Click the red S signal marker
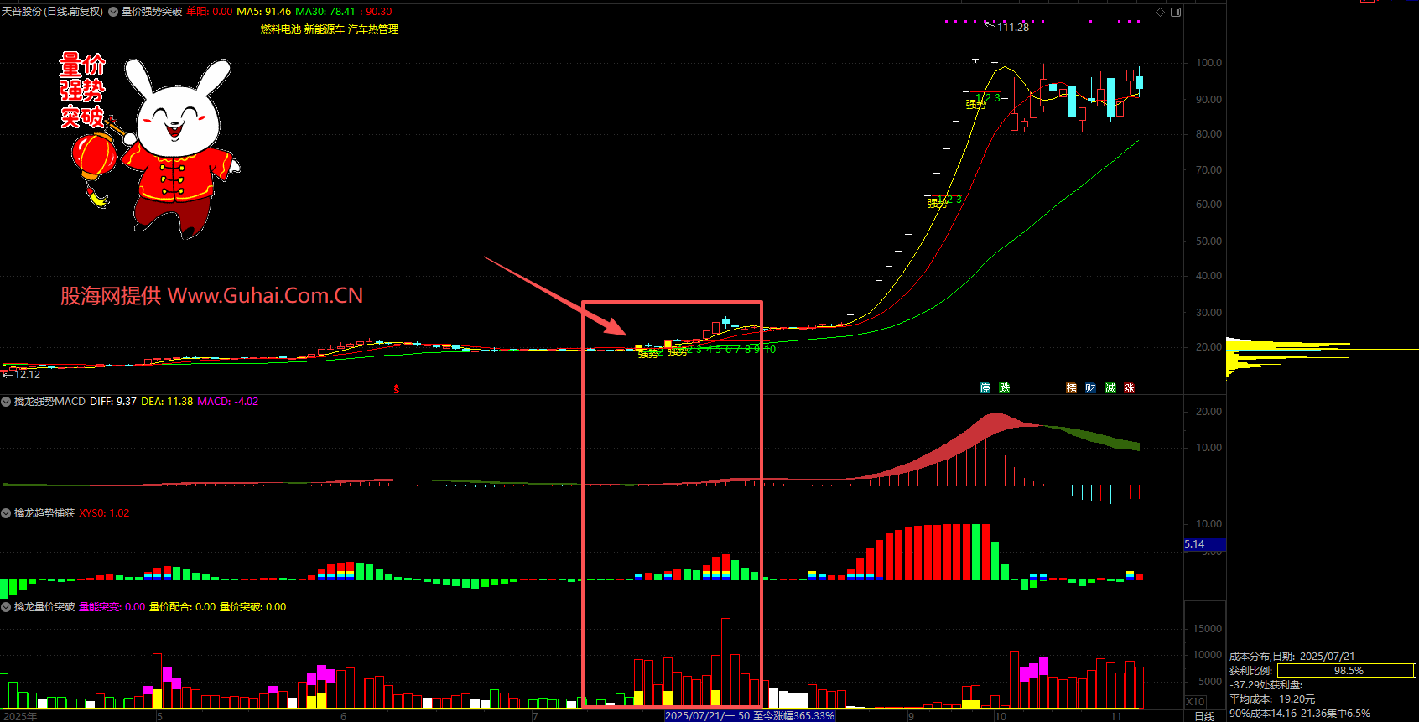The height and width of the screenshot is (722, 1419). point(397,388)
